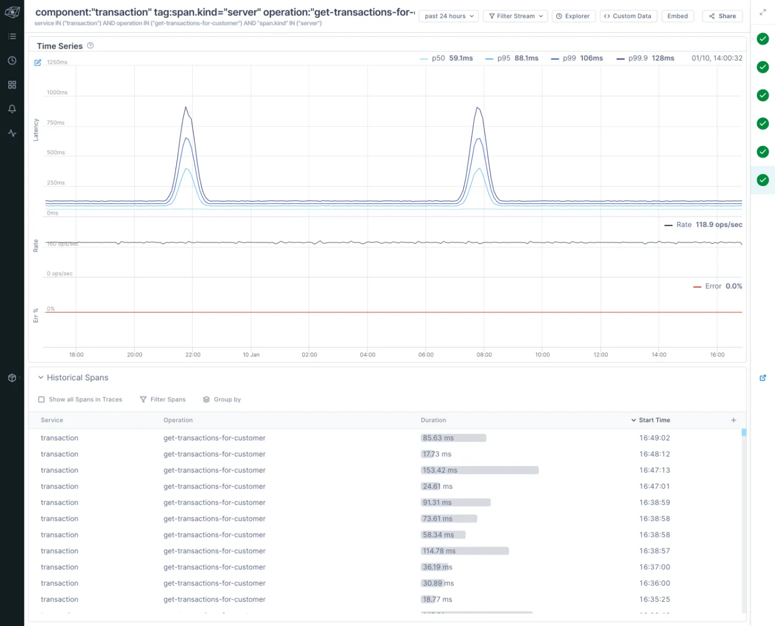Click the fifth green checkmark status icon
This screenshot has width=775, height=626.
(x=763, y=152)
